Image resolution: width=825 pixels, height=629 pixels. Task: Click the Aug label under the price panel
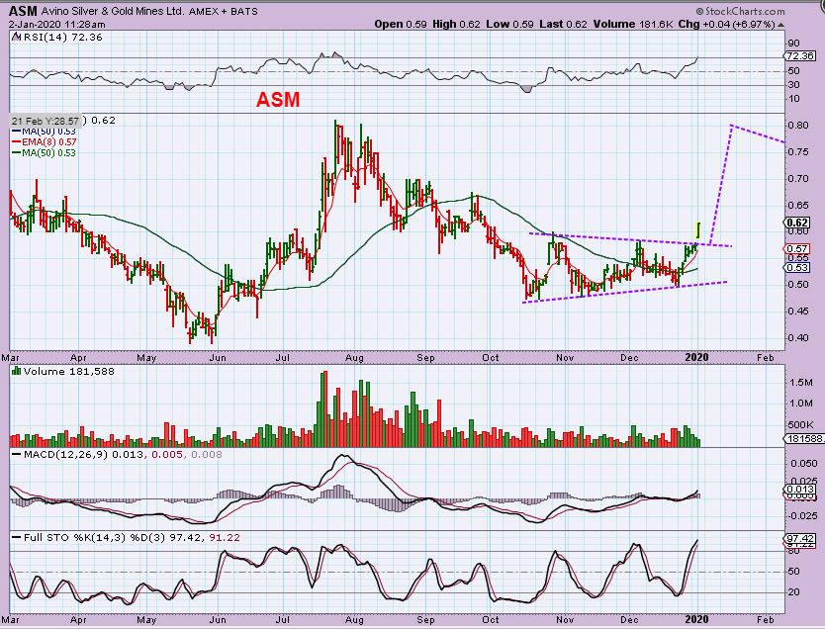coord(354,358)
